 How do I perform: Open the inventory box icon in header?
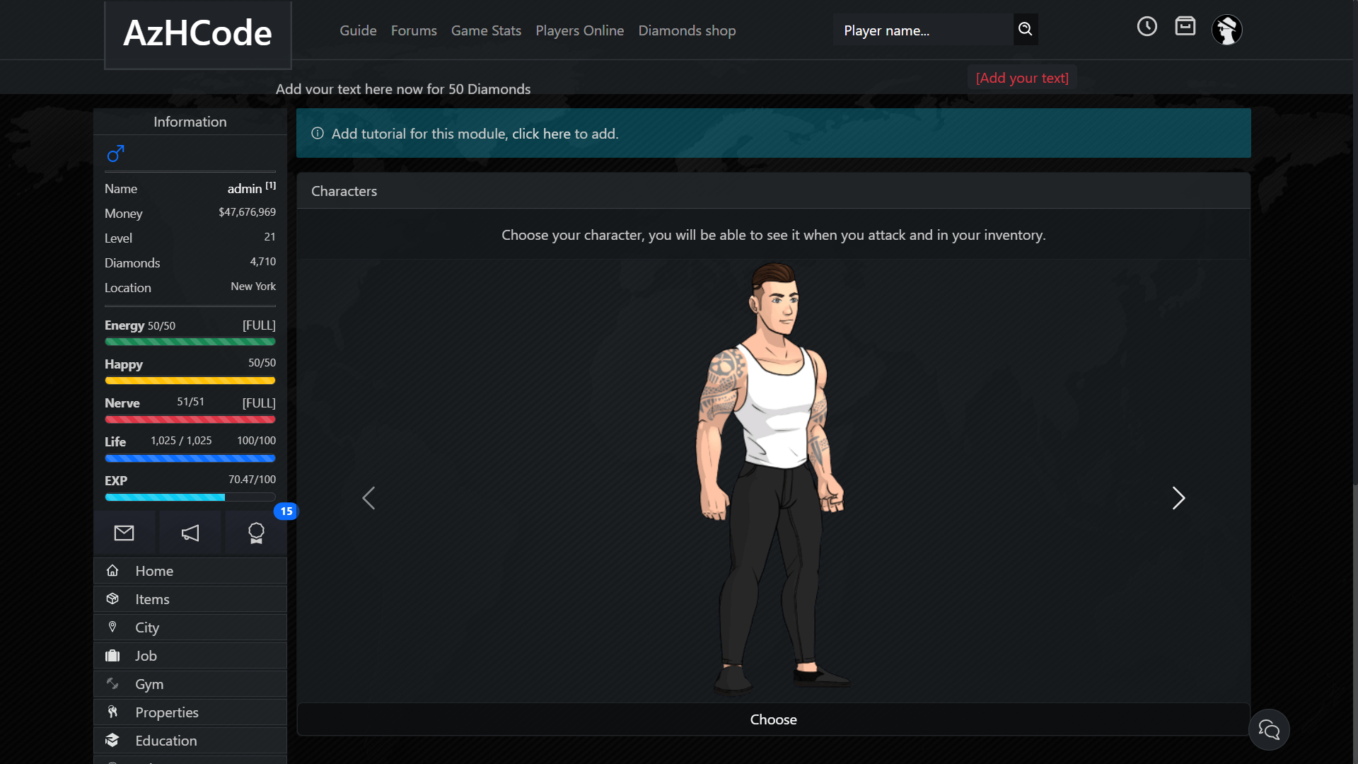pos(1185,26)
